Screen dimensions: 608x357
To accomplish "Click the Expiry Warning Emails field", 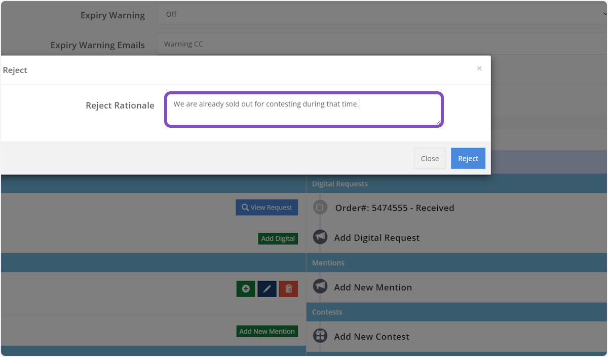I will click(x=380, y=44).
